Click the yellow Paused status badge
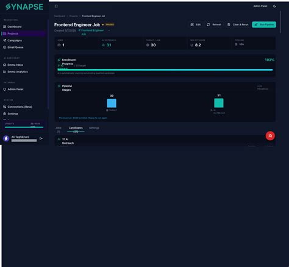The width and height of the screenshot is (289, 267). click(x=110, y=24)
